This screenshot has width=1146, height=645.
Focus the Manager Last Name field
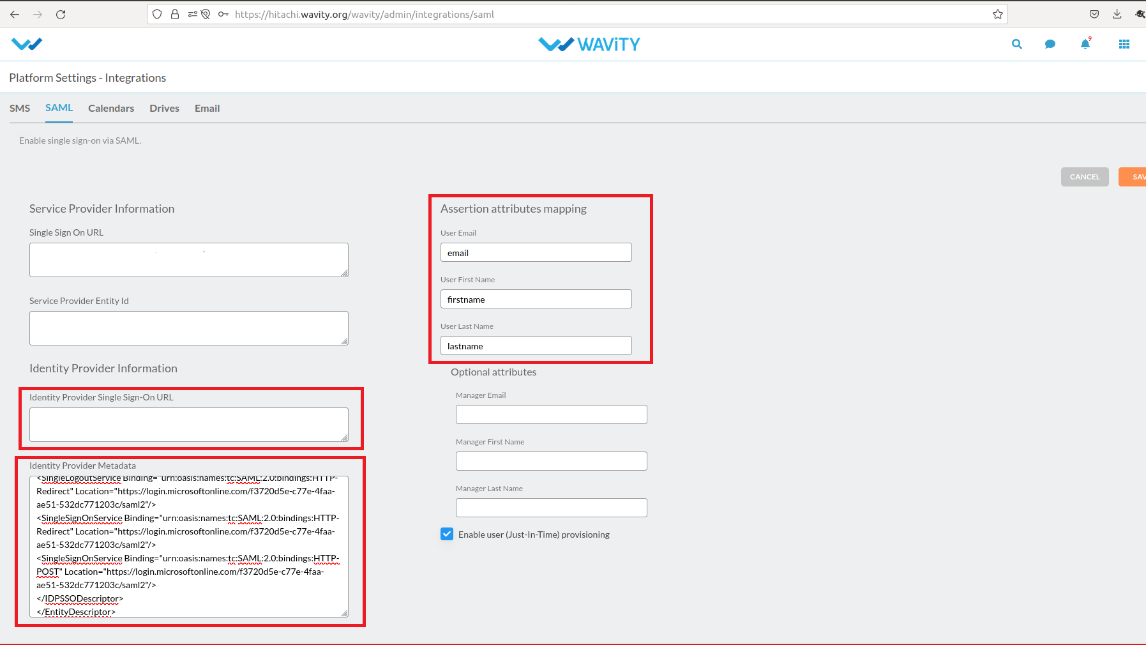click(x=552, y=508)
